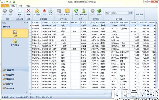The height and width of the screenshot is (100, 159).
Task: Open 财务管理 group in navigation
Action: click(x=15, y=75)
